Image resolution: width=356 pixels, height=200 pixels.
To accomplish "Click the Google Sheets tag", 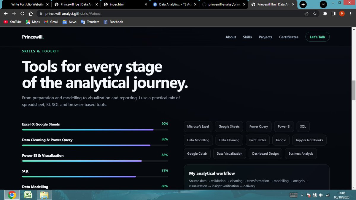I will 229,127.
